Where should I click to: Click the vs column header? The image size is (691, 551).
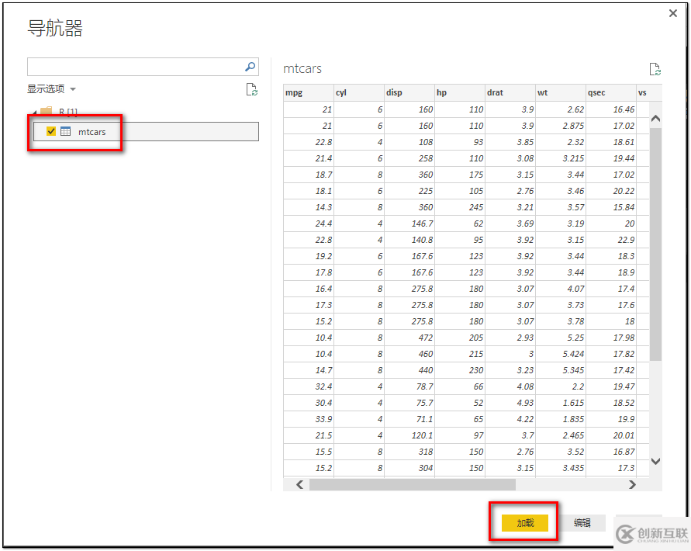(648, 92)
